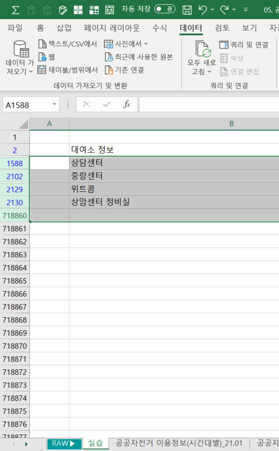Click 최근에 사용한 원본 button

tap(139, 57)
